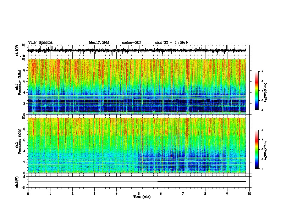Click the 'Time (min)' axis label
Screen dimensions: 281x217
pos(142,197)
